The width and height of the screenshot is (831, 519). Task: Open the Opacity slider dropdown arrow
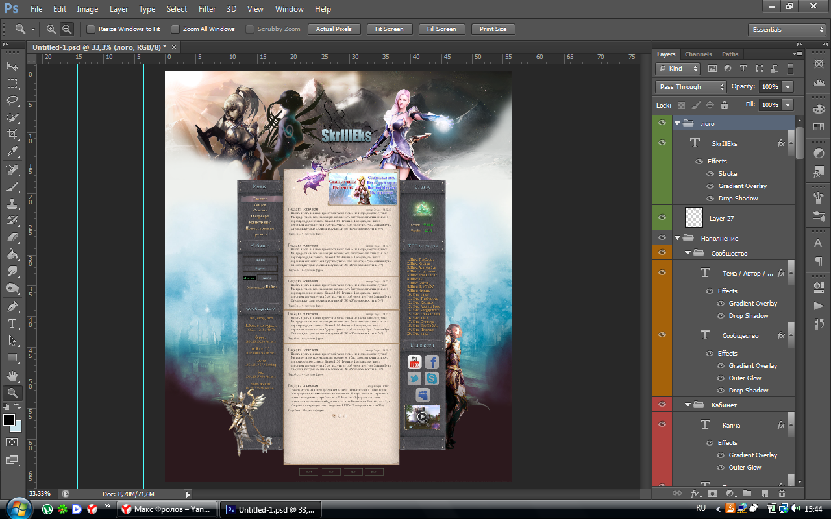(788, 87)
